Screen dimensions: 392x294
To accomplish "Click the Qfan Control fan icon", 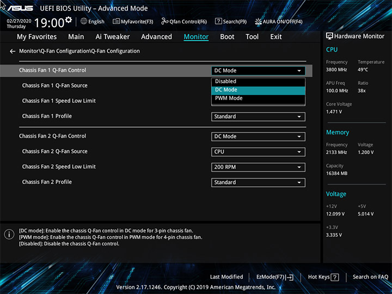I will [x=164, y=21].
